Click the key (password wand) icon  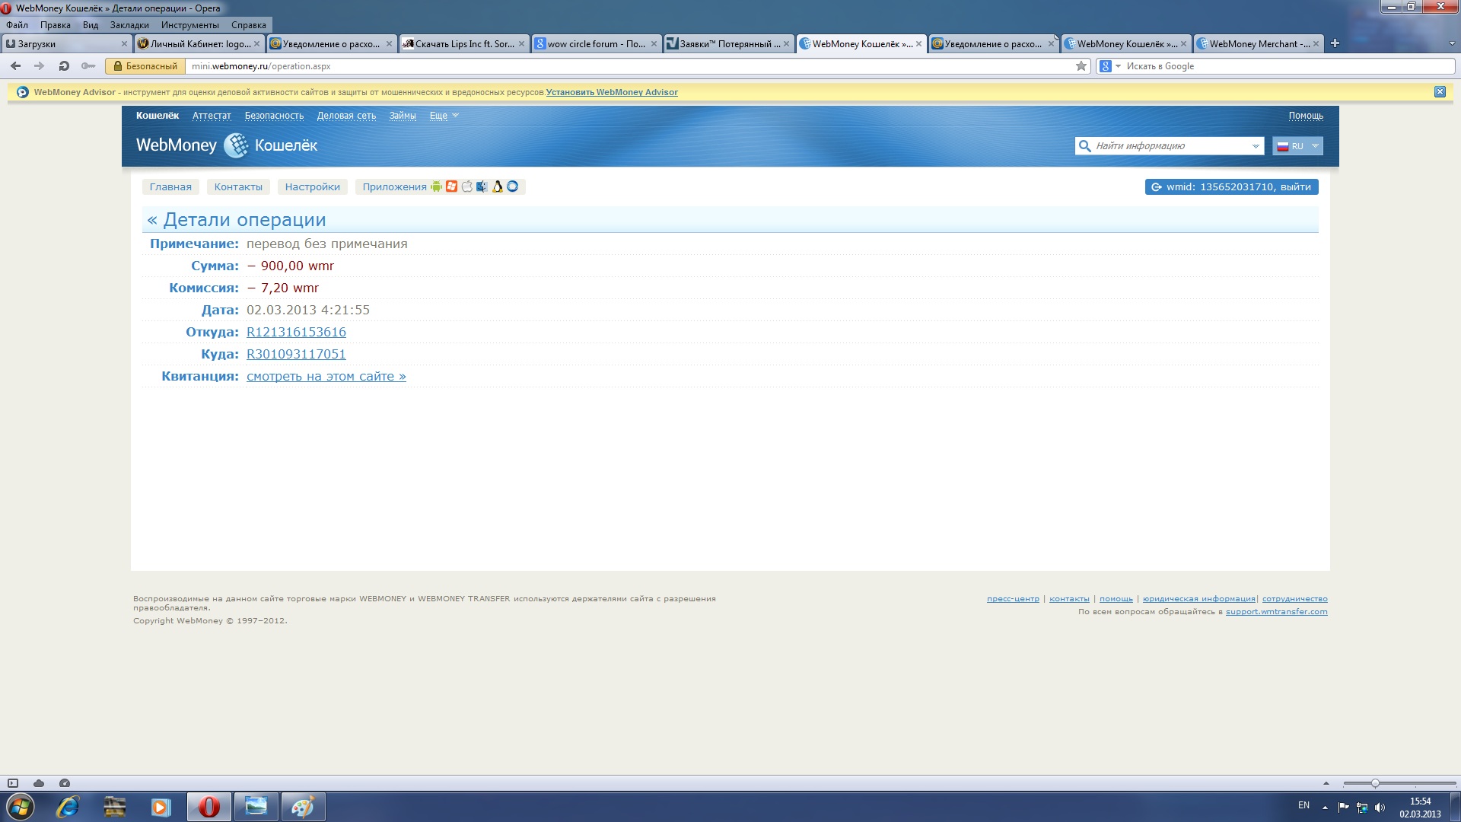[x=88, y=66]
